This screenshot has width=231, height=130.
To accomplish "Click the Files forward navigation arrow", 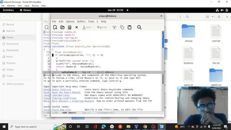I will 10,17.
